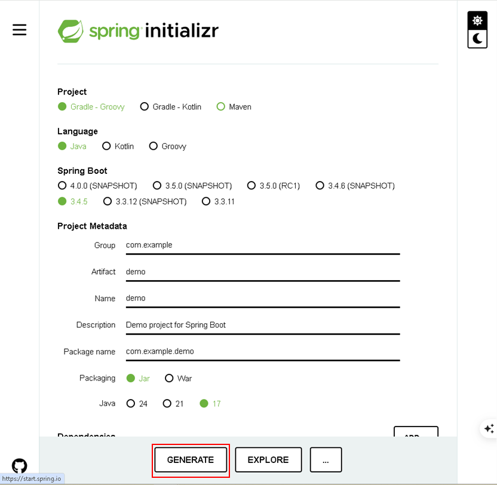
Task: Click the Packaging label
Action: [x=97, y=378]
